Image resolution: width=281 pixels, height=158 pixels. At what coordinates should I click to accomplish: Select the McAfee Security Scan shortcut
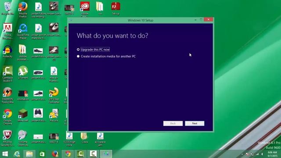(7, 138)
